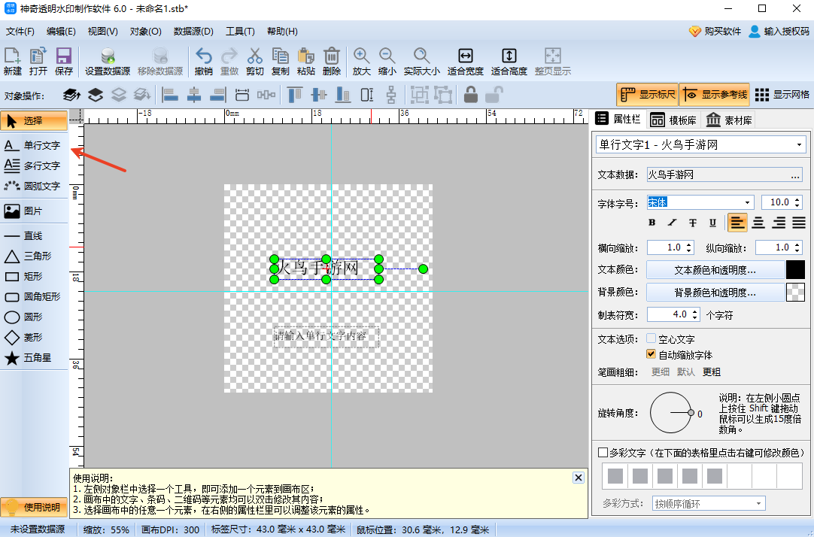Click the transparent background color swatch
Image resolution: width=814 pixels, height=537 pixels.
[x=795, y=292]
